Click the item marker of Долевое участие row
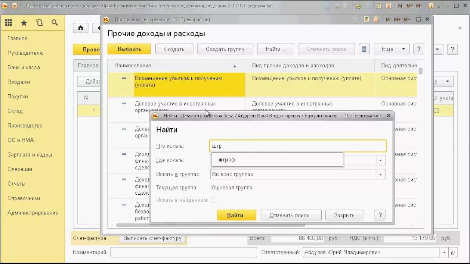The height and width of the screenshot is (264, 470). [124, 103]
